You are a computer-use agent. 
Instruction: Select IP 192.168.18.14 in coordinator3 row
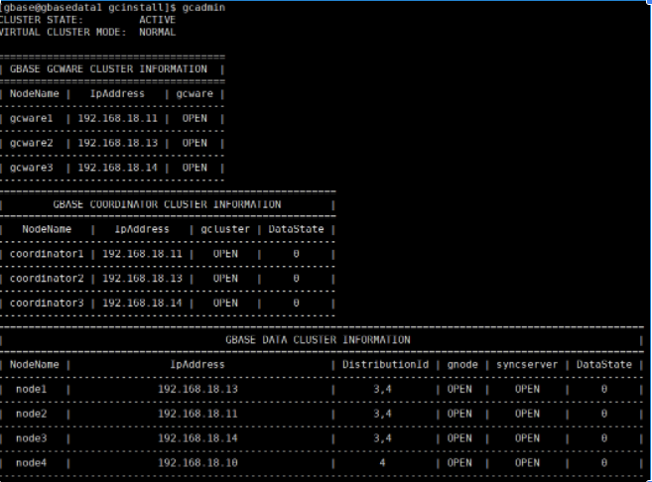pos(142,302)
